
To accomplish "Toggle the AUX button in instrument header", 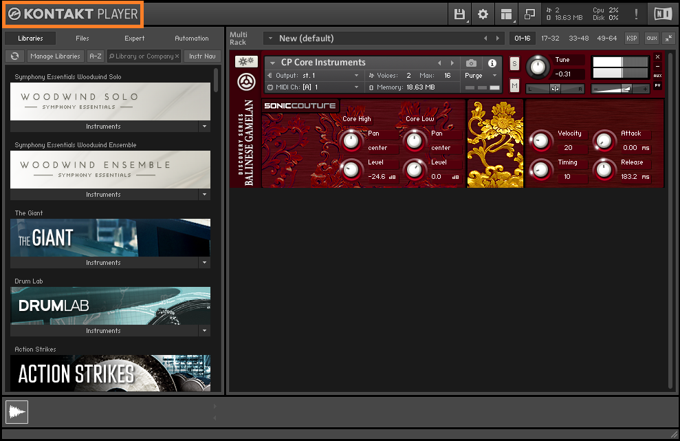I will tap(657, 76).
